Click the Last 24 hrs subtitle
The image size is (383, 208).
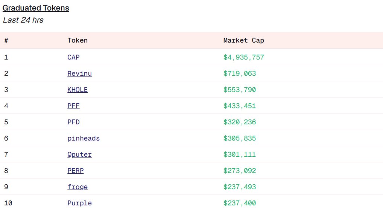[23, 20]
